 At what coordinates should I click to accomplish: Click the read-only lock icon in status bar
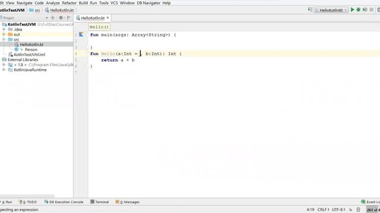click(351, 209)
